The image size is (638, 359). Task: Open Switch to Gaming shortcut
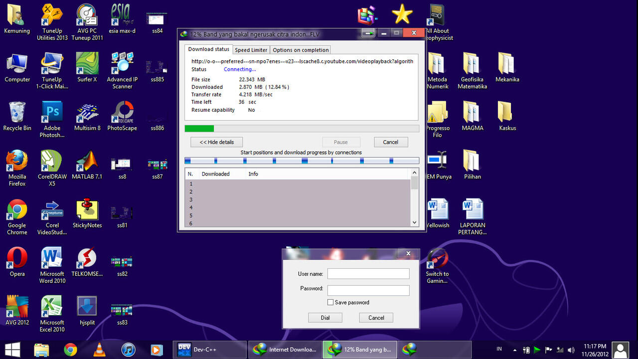coord(437,266)
